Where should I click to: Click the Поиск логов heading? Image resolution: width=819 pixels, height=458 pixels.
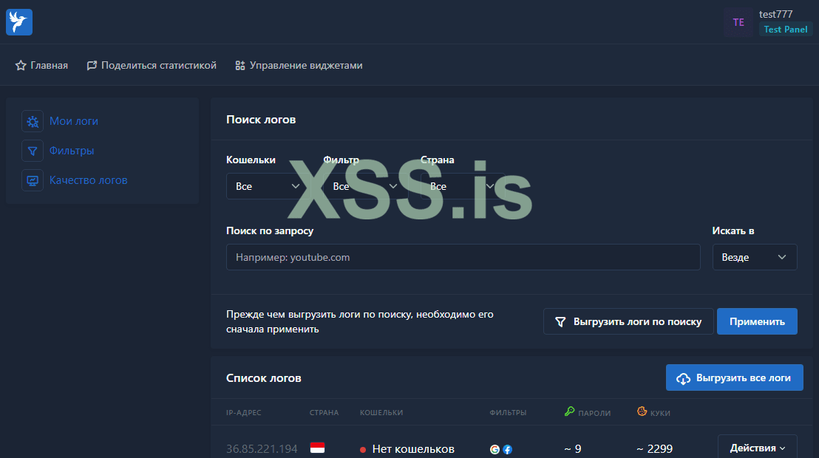coord(261,120)
